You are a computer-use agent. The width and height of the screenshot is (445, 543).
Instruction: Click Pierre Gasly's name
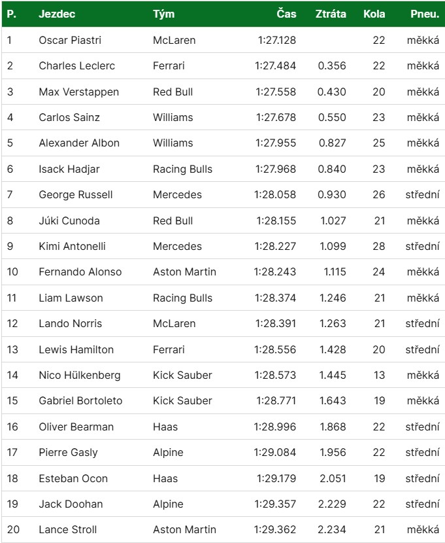[x=68, y=452]
